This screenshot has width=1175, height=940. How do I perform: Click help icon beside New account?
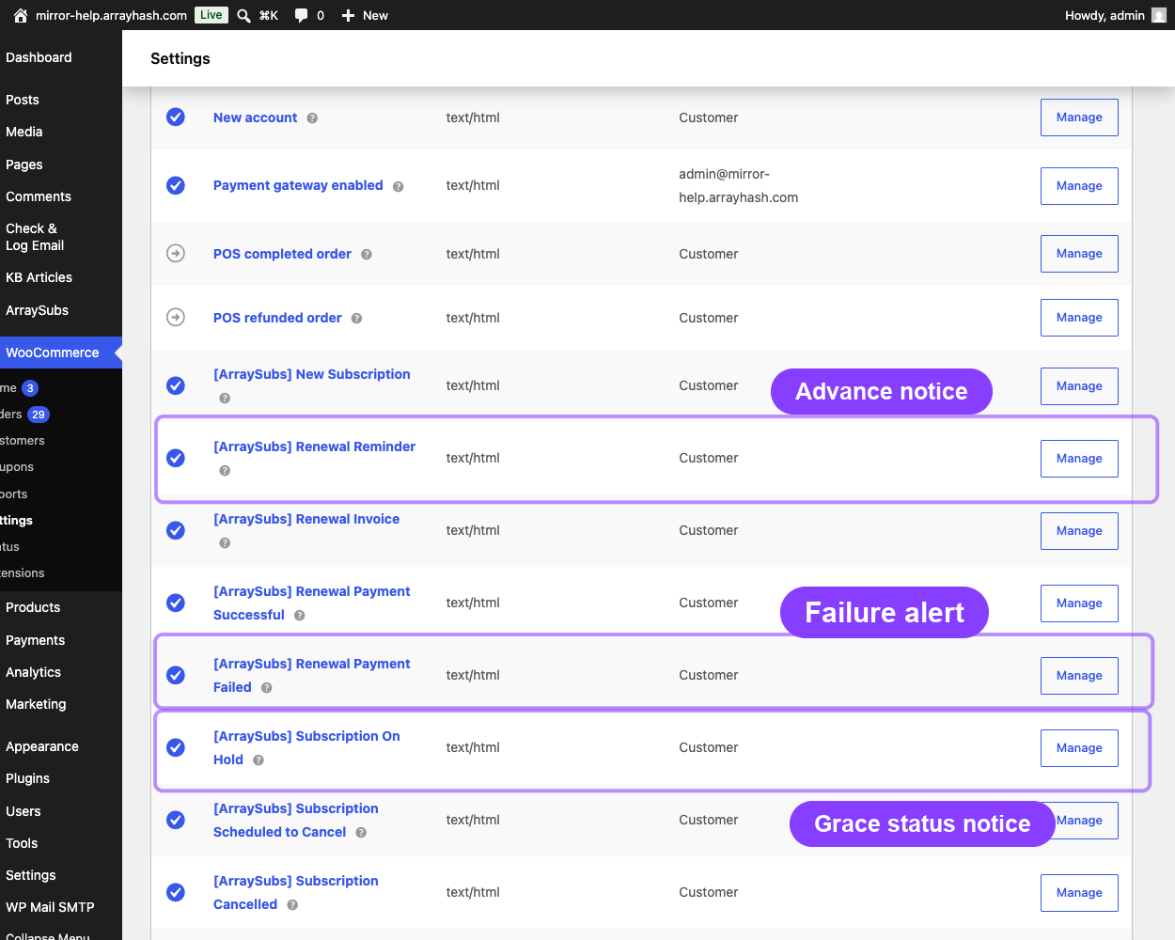point(312,118)
